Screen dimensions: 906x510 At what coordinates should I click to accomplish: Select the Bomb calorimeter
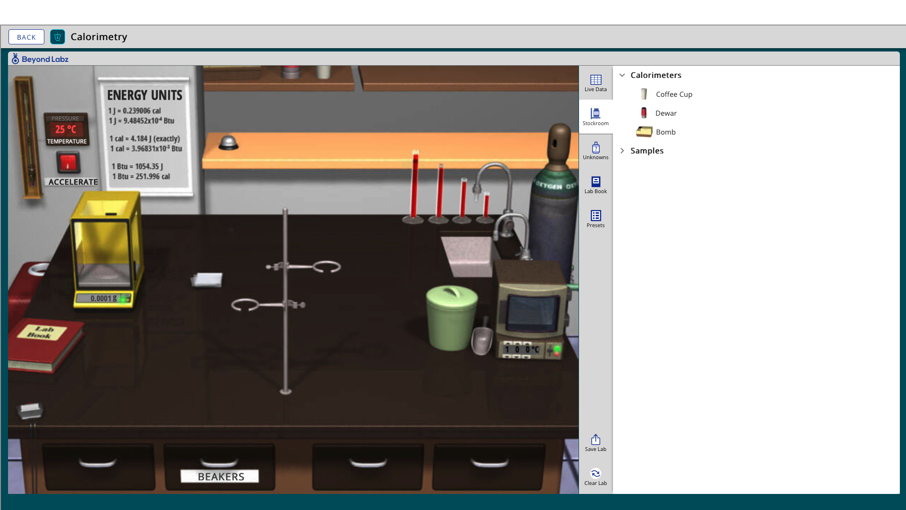[x=665, y=132]
